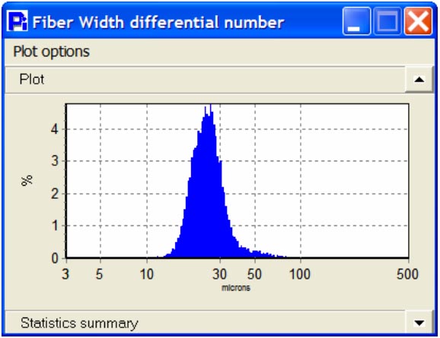
Task: Minimize the Fiber Width window
Action: [x=356, y=21]
